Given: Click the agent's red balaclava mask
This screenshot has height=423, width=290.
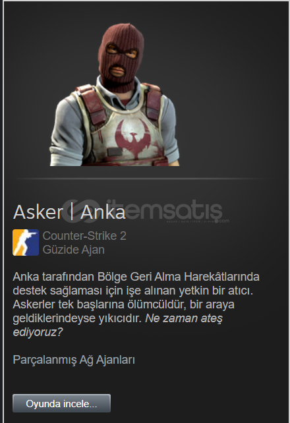Looking at the screenshot, I should click(x=121, y=57).
